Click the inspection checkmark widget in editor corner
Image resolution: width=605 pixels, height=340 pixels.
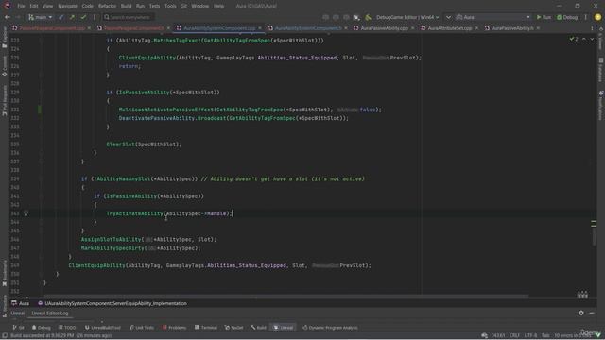click(x=574, y=40)
